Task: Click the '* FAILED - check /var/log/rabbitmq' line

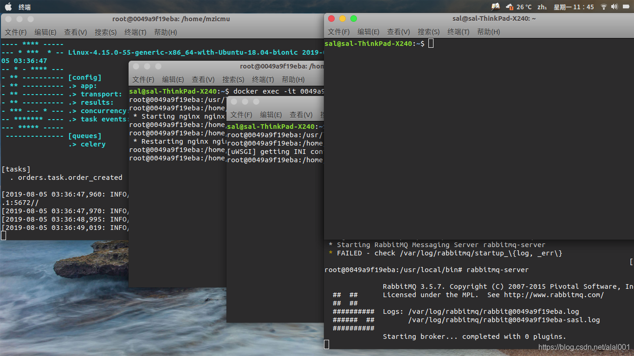Action: coord(445,253)
